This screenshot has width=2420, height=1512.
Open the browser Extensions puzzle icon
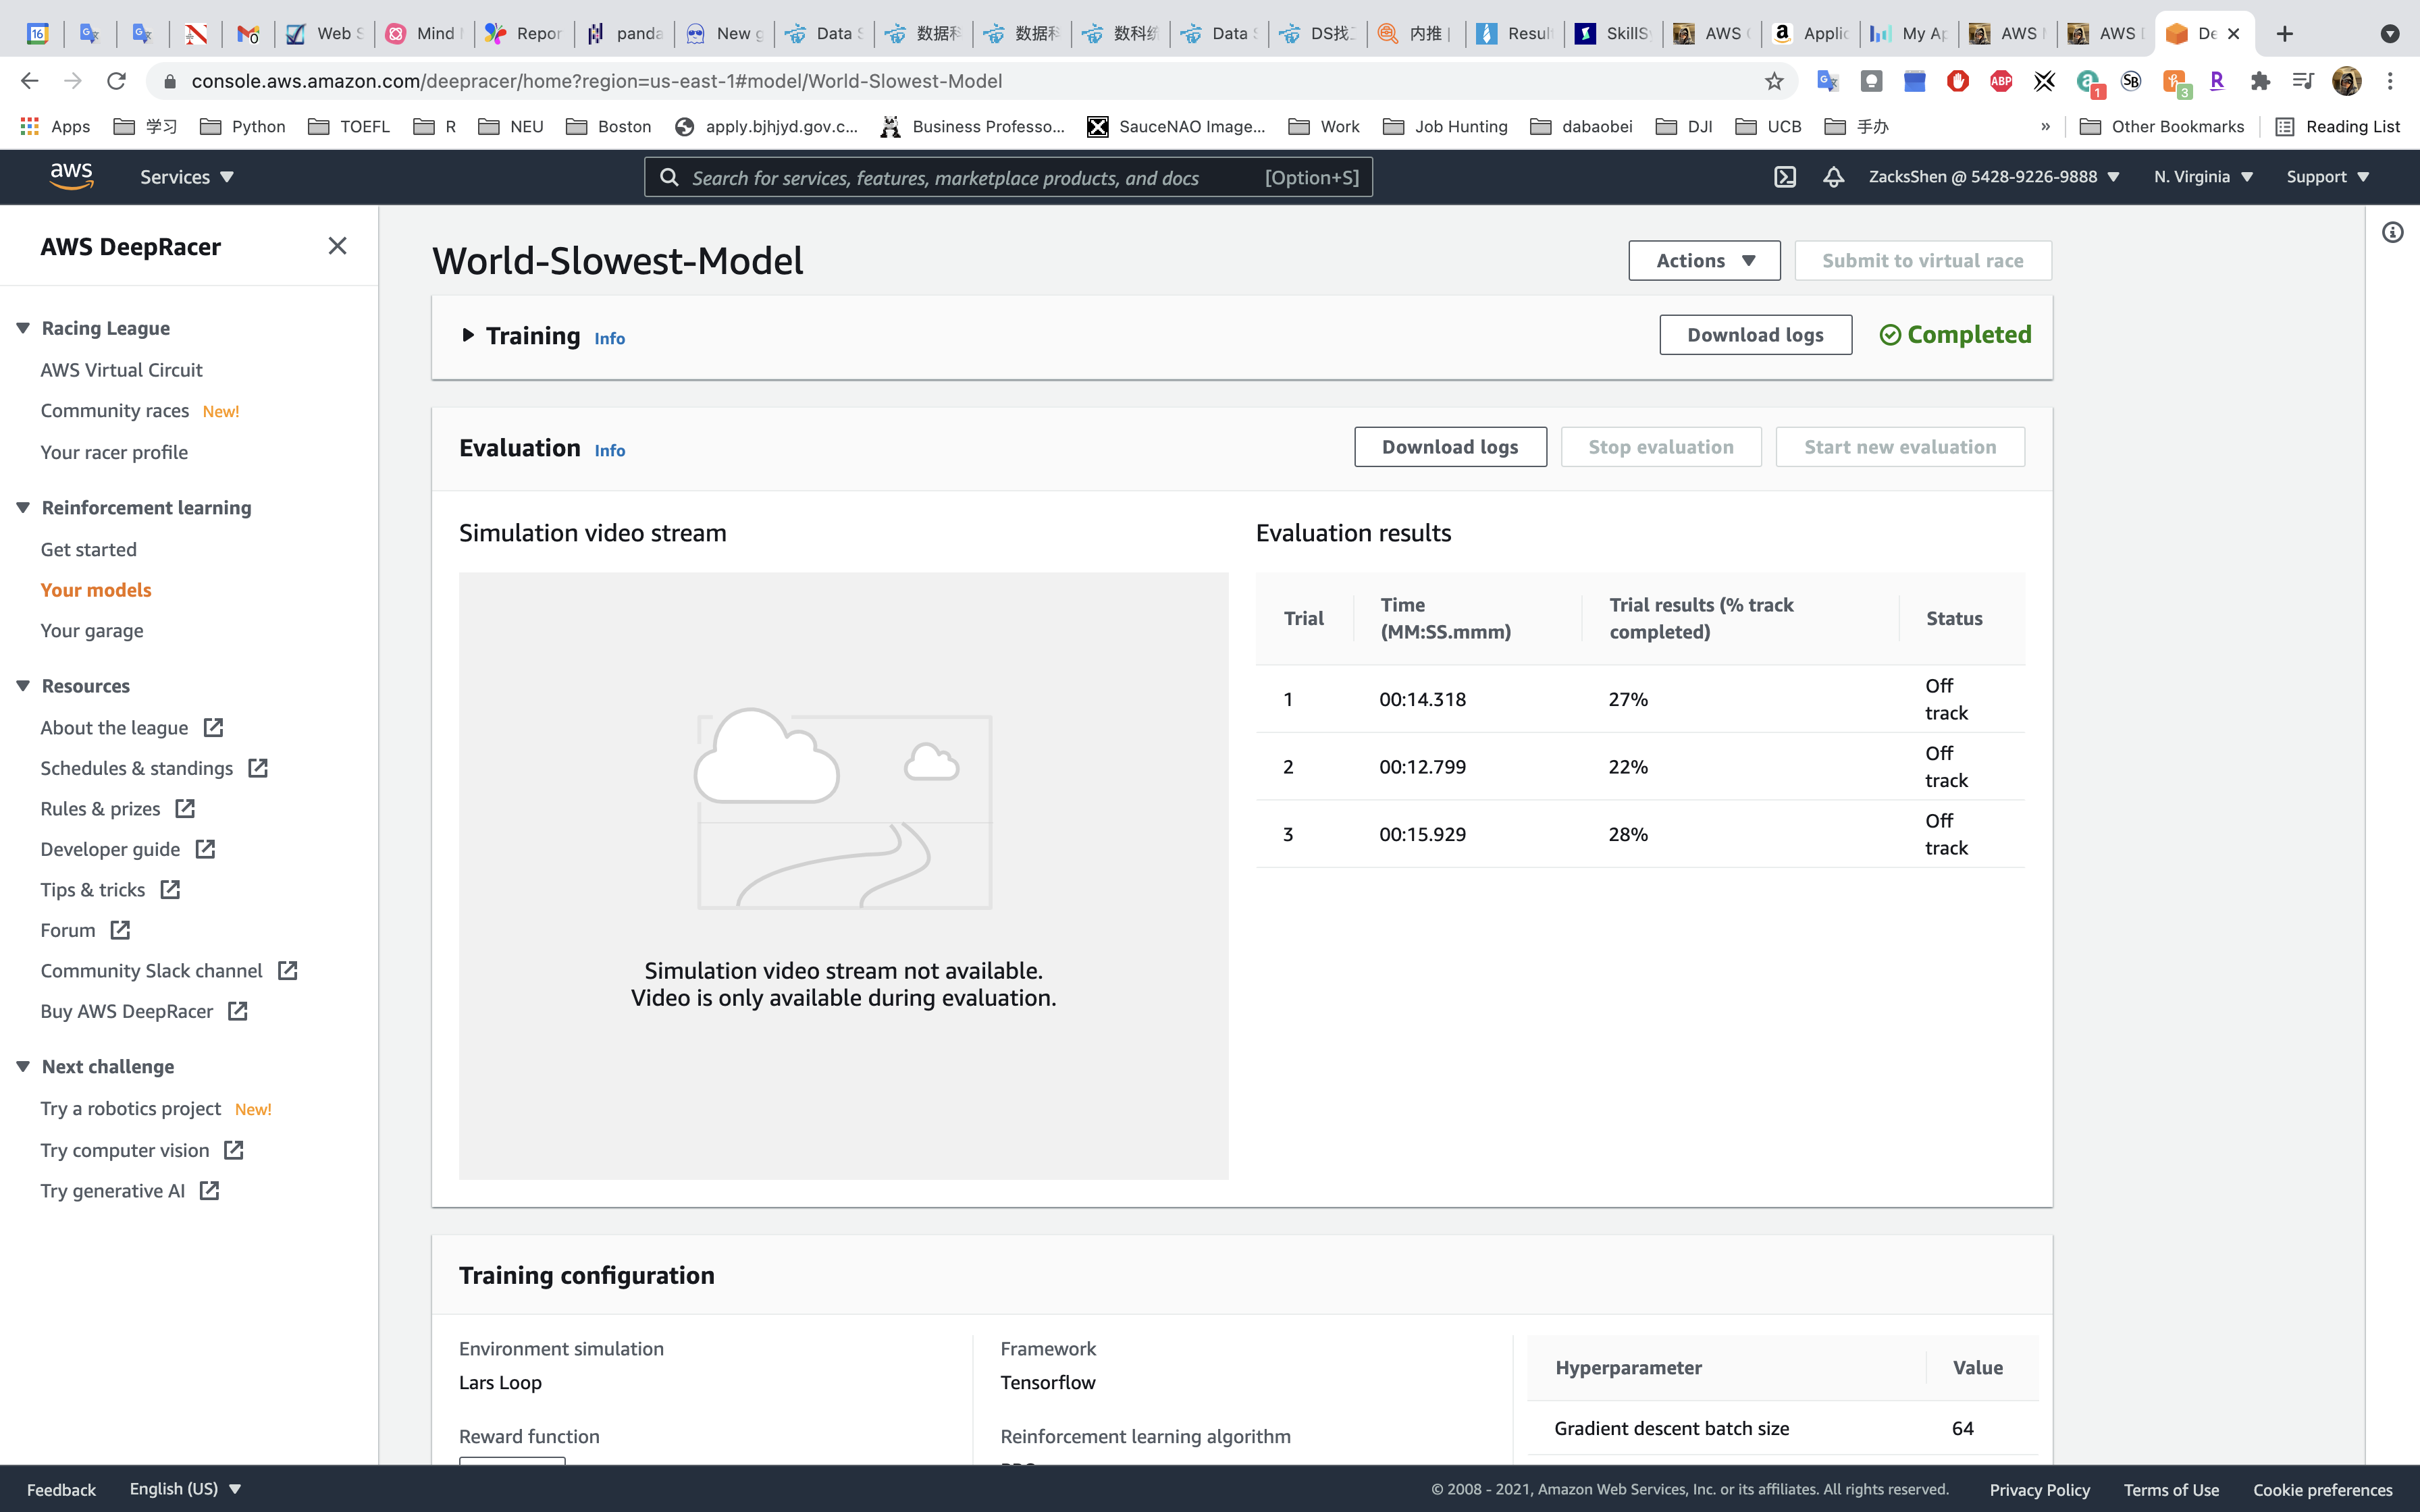(2260, 81)
